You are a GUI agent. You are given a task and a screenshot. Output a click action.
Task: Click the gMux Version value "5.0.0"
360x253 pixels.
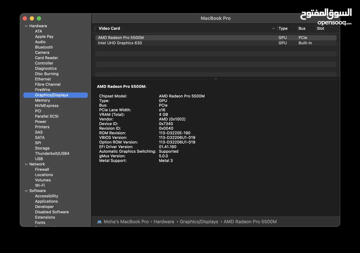pos(164,156)
